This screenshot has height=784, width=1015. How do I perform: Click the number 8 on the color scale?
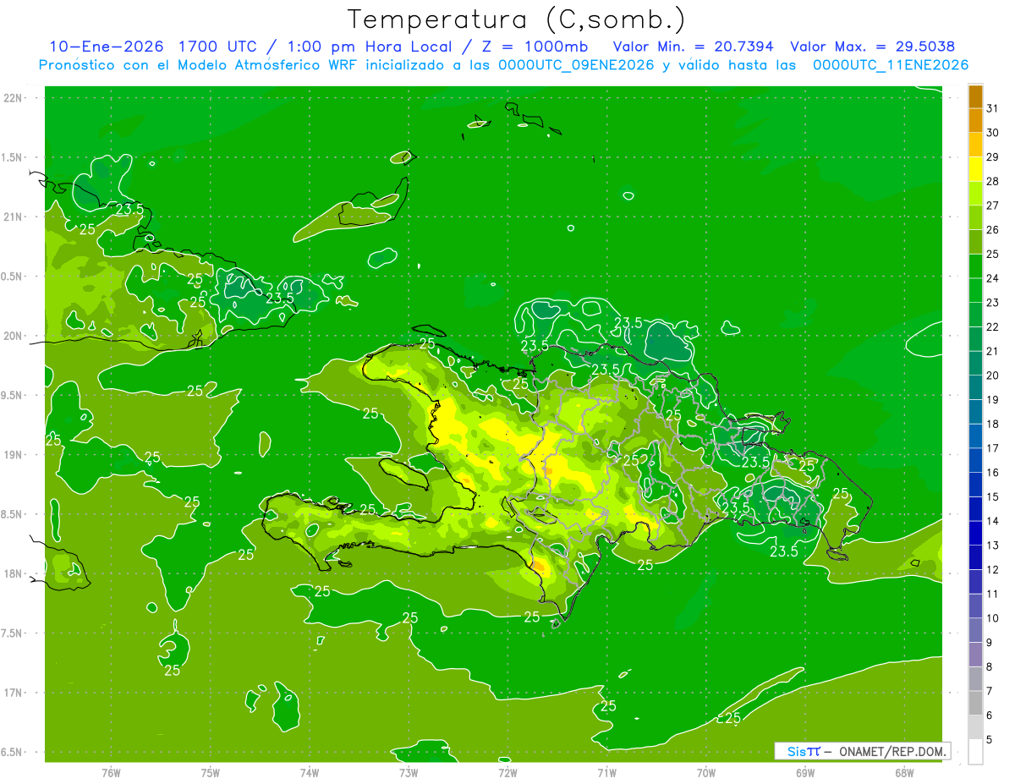(990, 666)
